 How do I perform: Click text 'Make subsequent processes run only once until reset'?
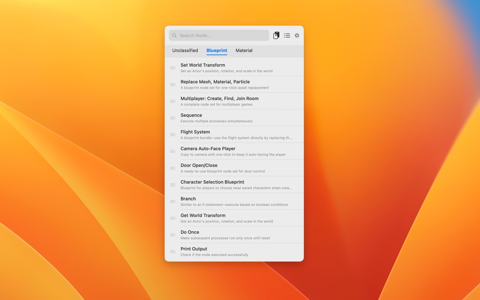tap(225, 238)
